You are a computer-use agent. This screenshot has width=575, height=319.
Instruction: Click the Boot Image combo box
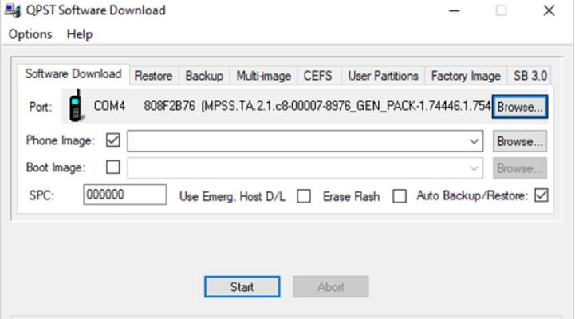pos(305,168)
